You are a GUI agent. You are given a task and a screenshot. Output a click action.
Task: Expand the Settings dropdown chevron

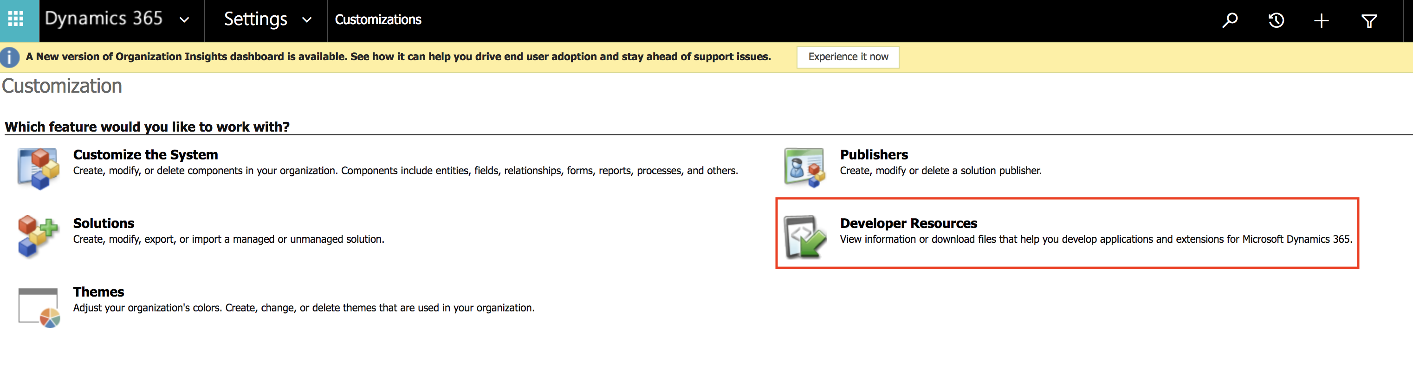tap(307, 20)
